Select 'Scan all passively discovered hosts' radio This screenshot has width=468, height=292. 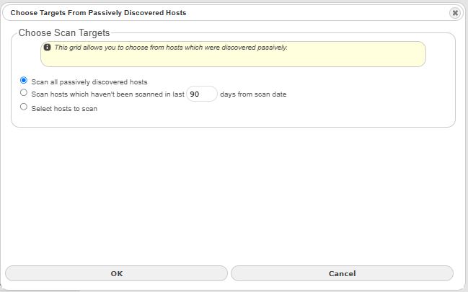pyautogui.click(x=24, y=80)
